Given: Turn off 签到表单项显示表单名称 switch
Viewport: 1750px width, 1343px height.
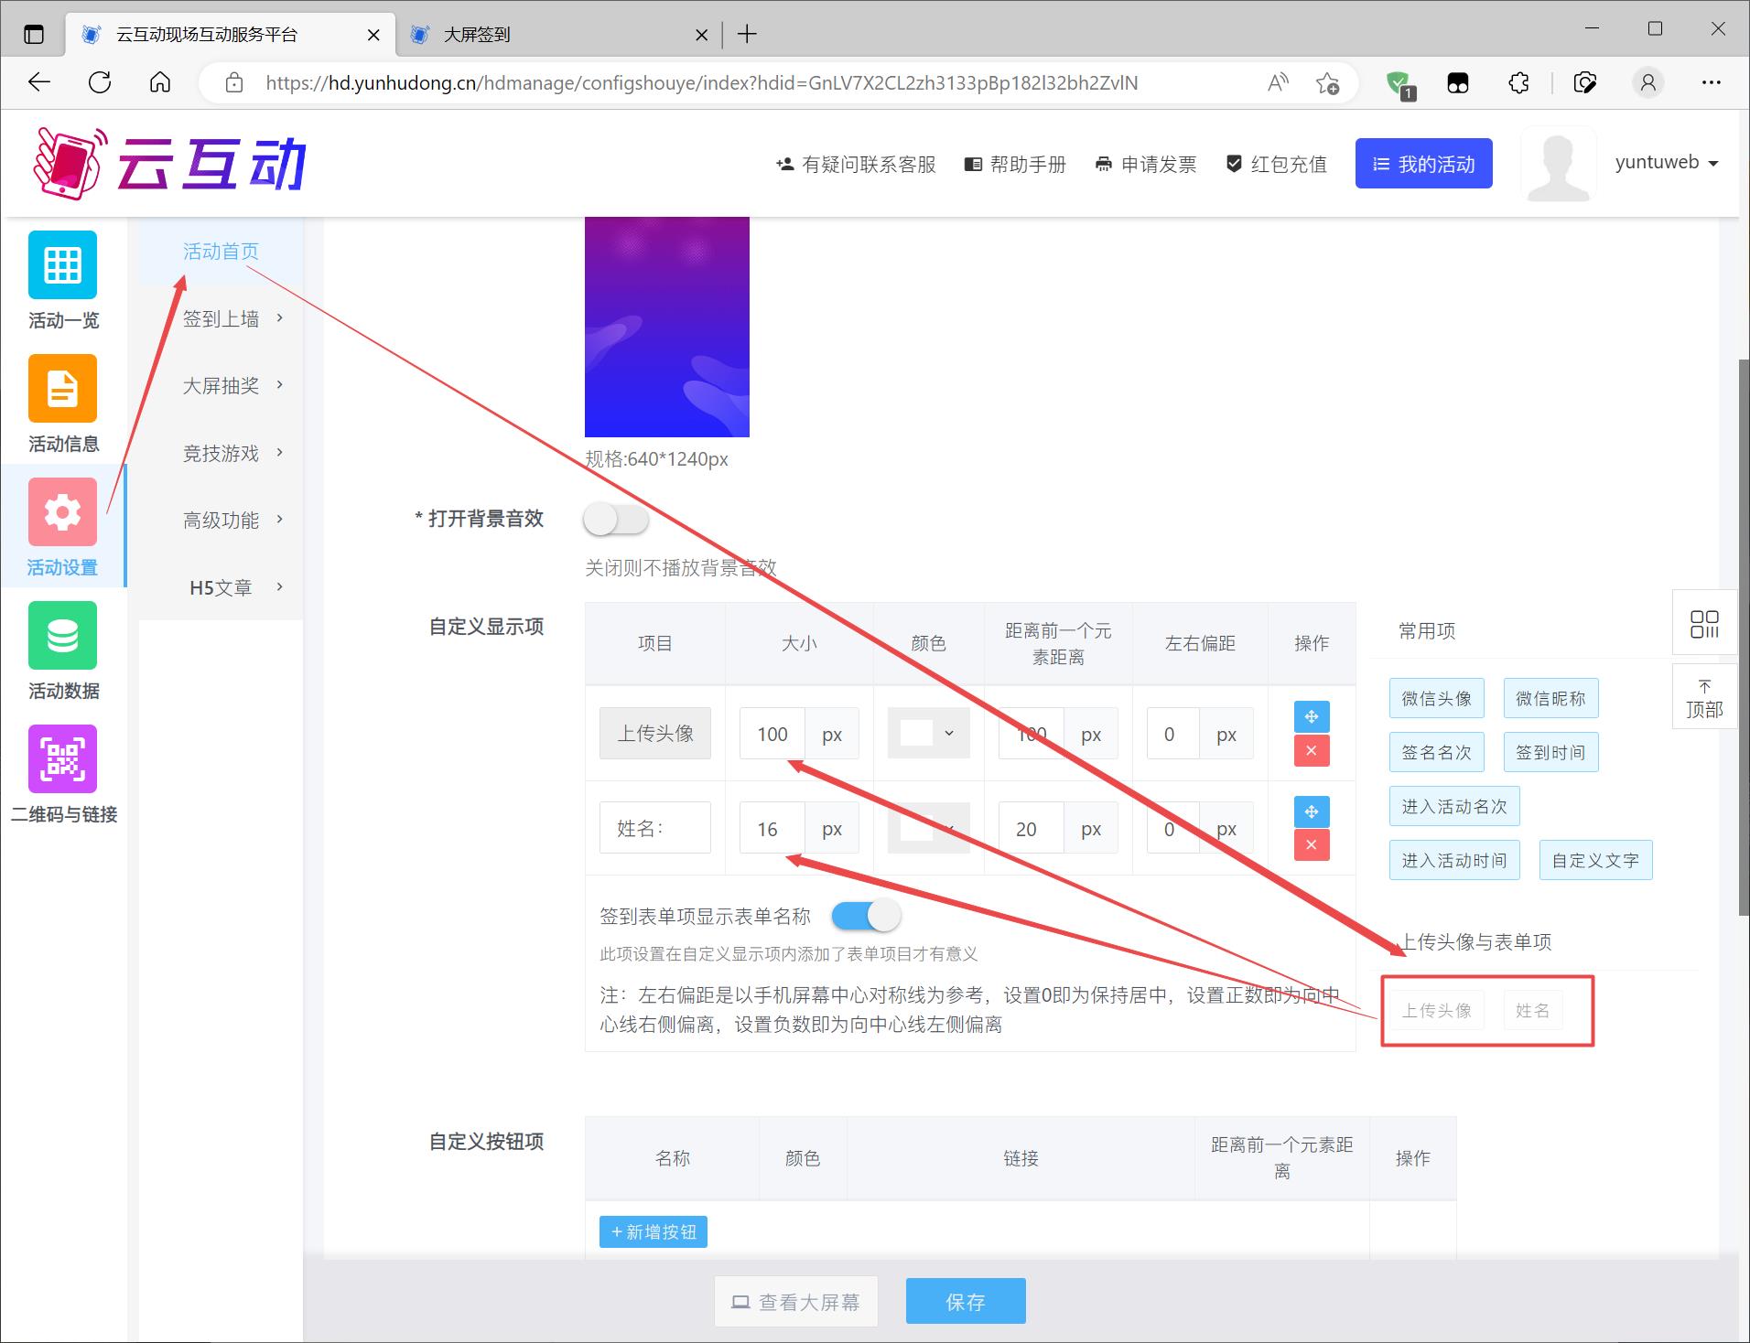Looking at the screenshot, I should [866, 916].
